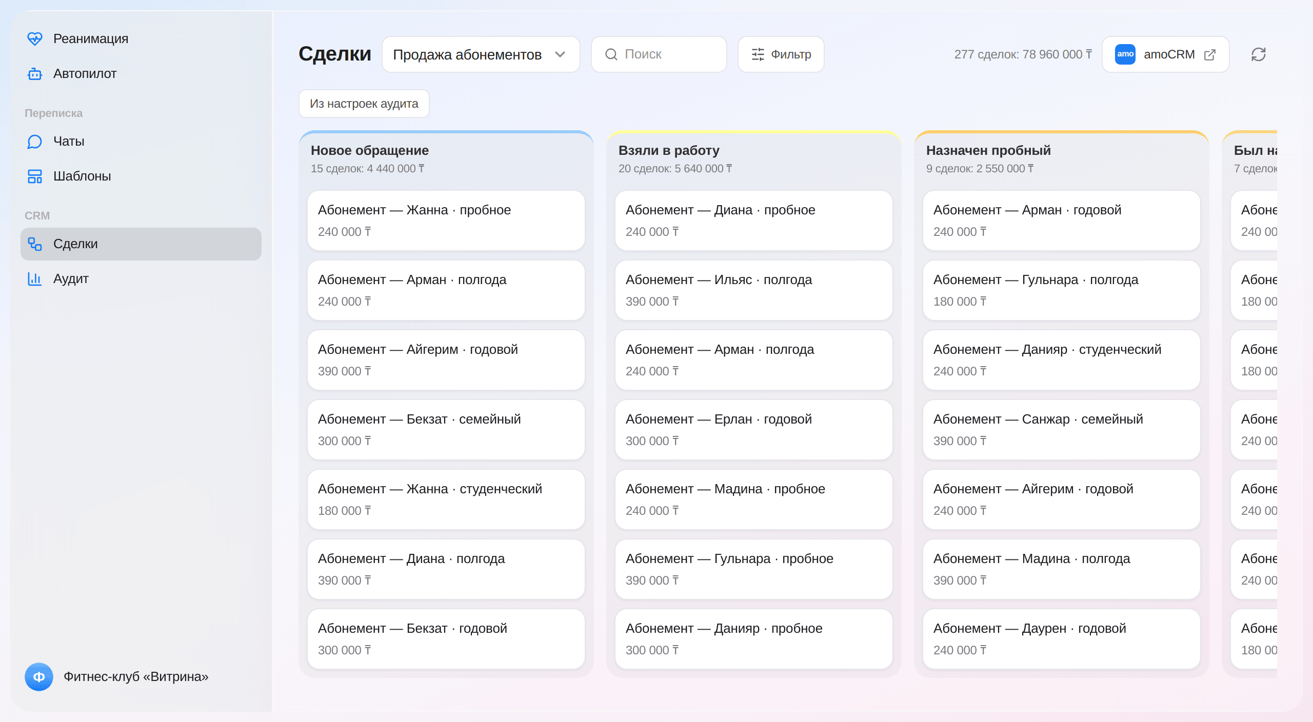Click Назначен пробный column header
The image size is (1313, 722).
coord(988,150)
